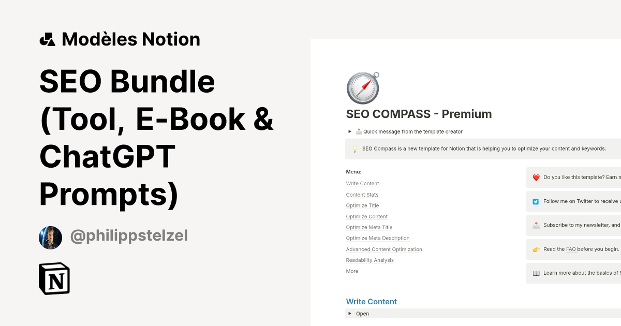Click More at the bottom of the menu
The image size is (621, 326).
tap(352, 271)
